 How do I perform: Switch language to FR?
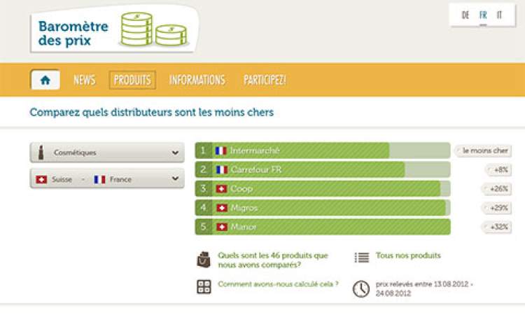click(x=483, y=15)
